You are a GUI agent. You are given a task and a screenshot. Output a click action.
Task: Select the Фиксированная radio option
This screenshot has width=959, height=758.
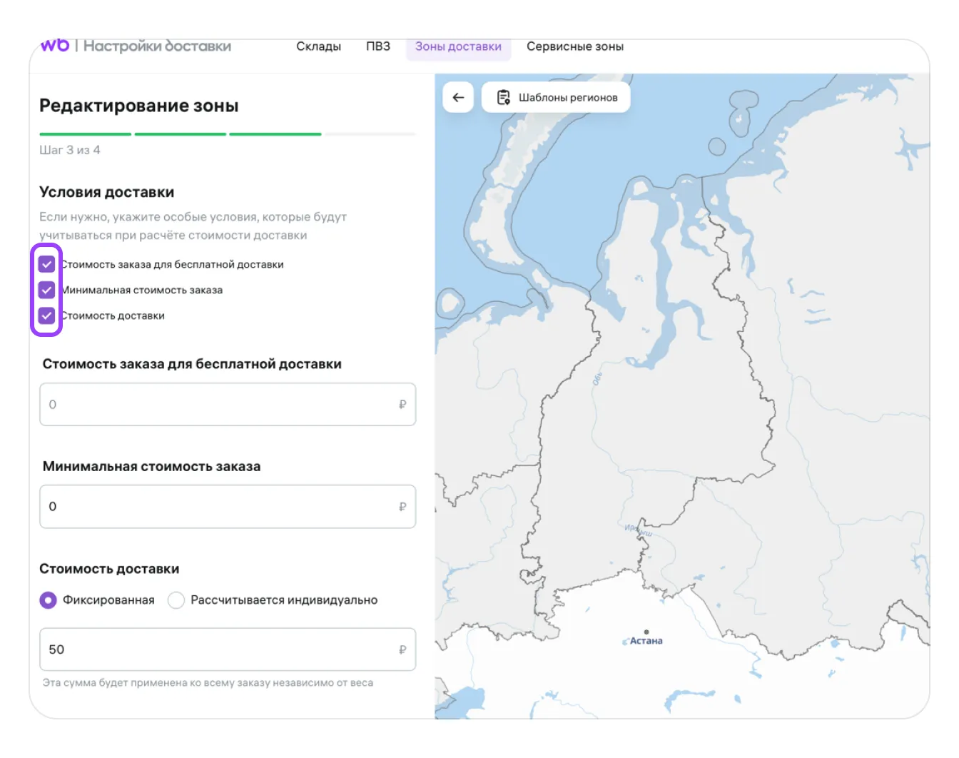coord(48,600)
